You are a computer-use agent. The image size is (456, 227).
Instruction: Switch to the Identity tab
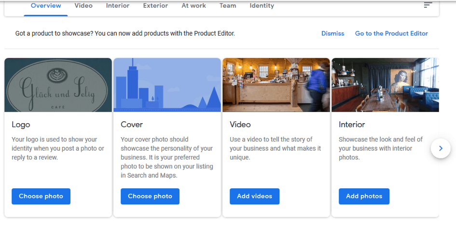(x=262, y=5)
